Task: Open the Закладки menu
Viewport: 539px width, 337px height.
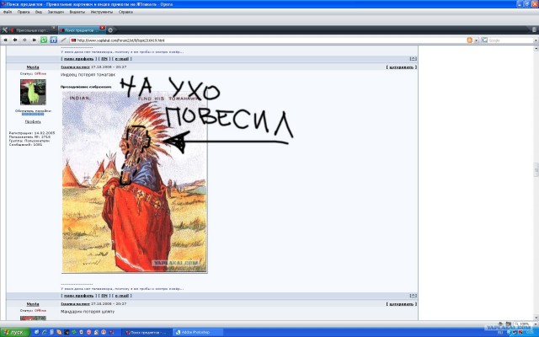Action: point(56,12)
